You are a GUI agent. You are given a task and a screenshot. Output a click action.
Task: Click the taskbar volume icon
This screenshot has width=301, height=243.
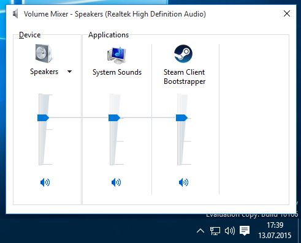(230, 231)
